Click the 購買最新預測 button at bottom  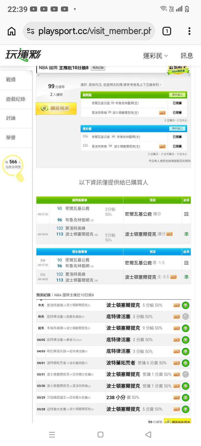[177, 421]
